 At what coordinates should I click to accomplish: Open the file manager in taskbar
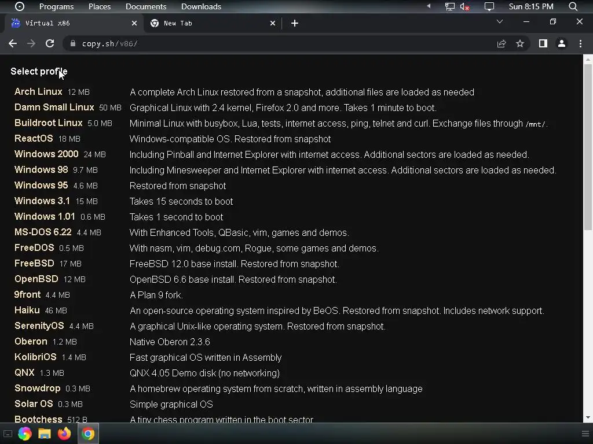44,434
